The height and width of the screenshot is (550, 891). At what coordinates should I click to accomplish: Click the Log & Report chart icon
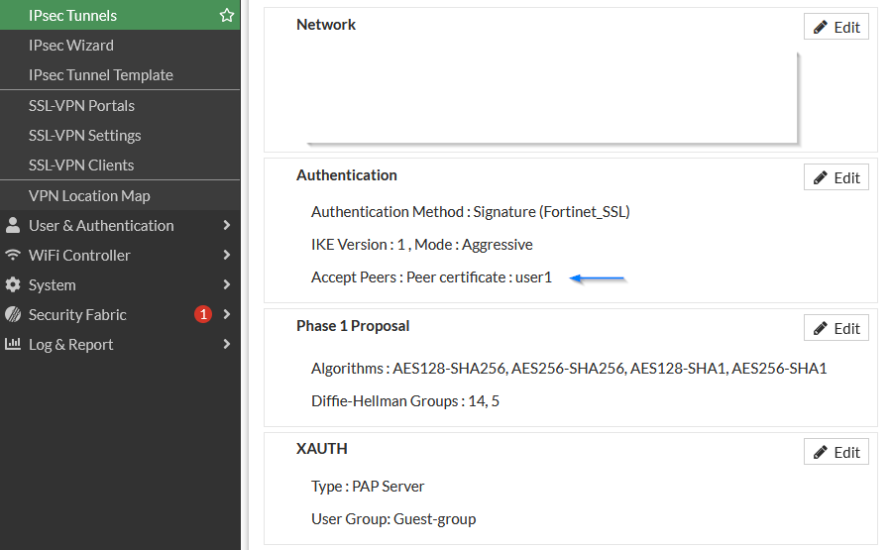click(x=13, y=344)
